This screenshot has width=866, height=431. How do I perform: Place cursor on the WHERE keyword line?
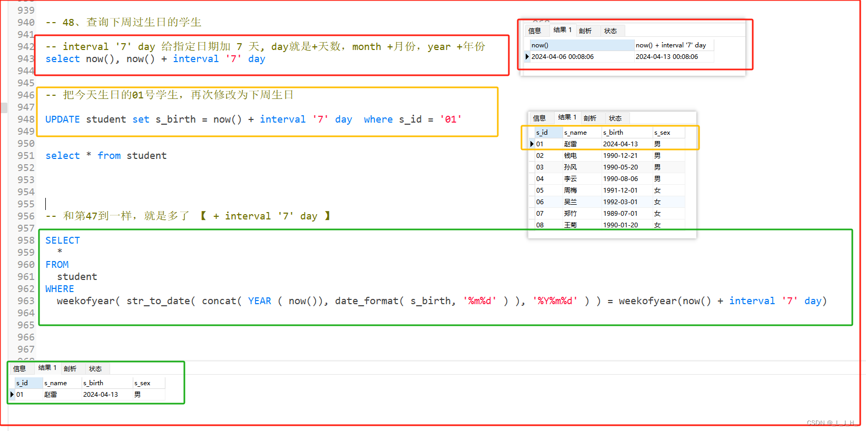coord(60,289)
